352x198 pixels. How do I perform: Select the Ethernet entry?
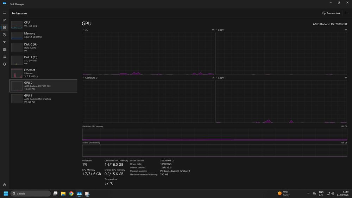click(43, 73)
